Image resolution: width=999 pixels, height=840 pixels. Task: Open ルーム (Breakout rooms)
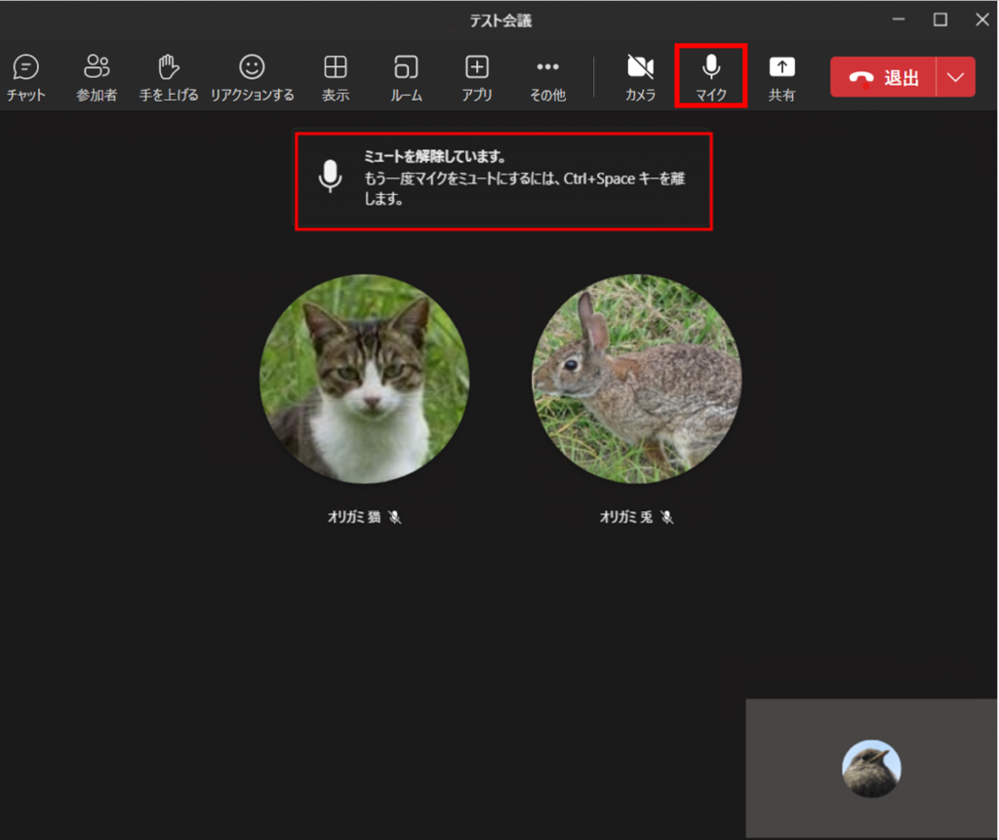click(x=406, y=77)
